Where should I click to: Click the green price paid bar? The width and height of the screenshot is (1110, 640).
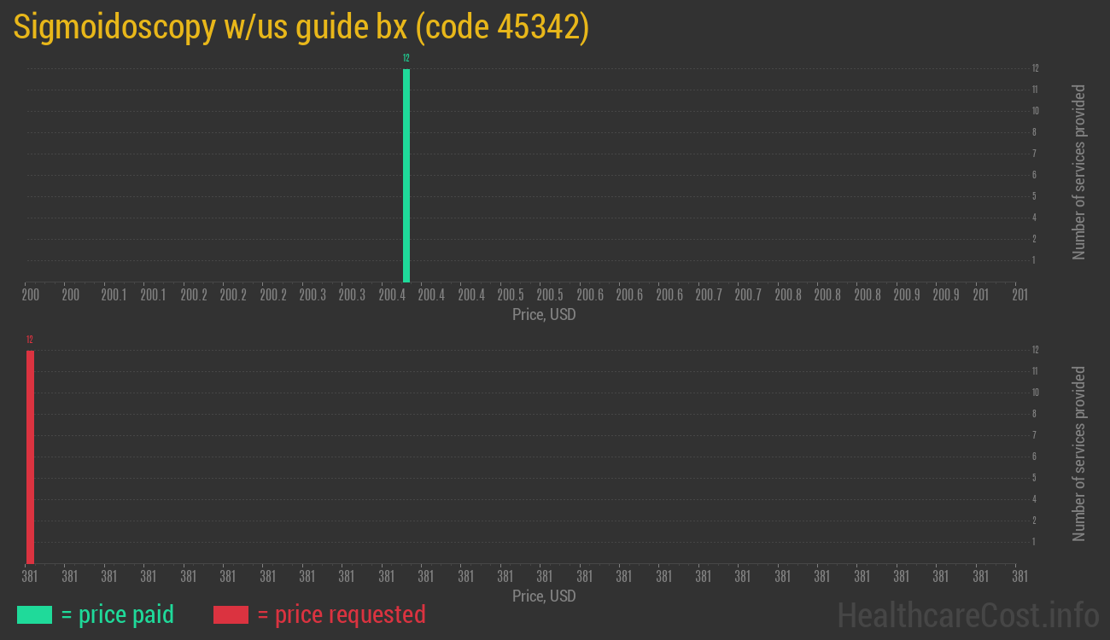[406, 175]
